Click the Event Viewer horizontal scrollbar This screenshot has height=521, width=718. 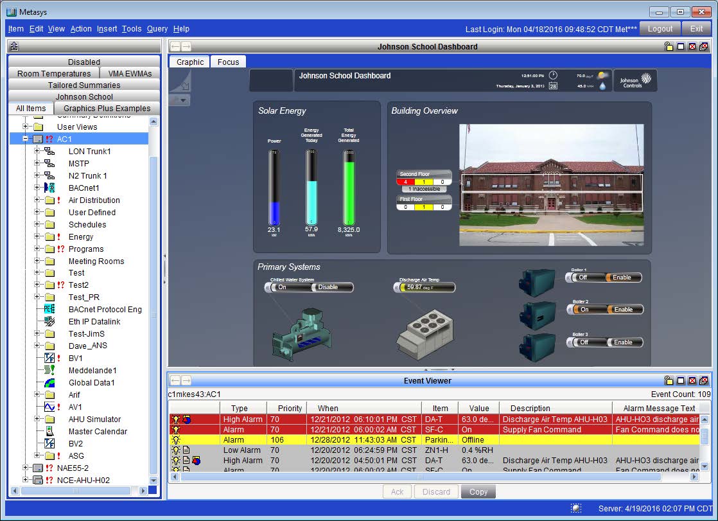point(421,477)
